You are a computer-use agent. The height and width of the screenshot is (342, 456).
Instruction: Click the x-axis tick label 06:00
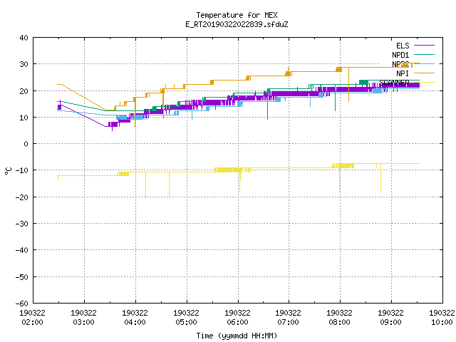pos(237,322)
